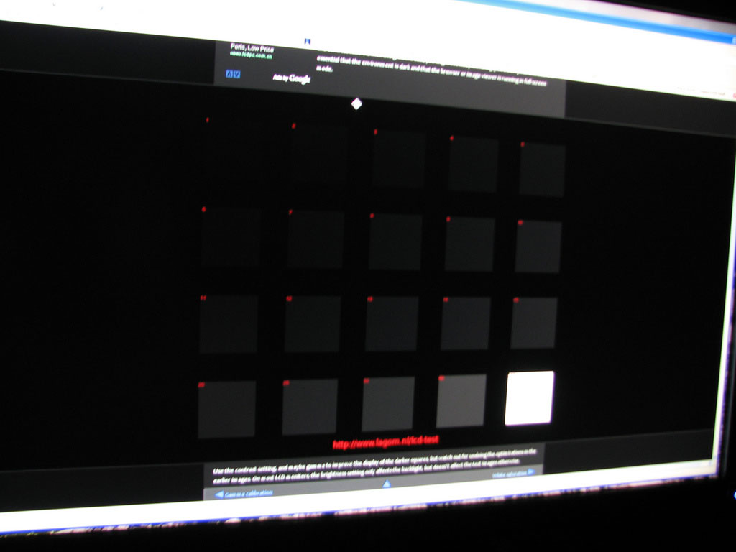This screenshot has height=552, width=736.
Task: Click the blue up triangle at the page bottom
Action: click(386, 484)
